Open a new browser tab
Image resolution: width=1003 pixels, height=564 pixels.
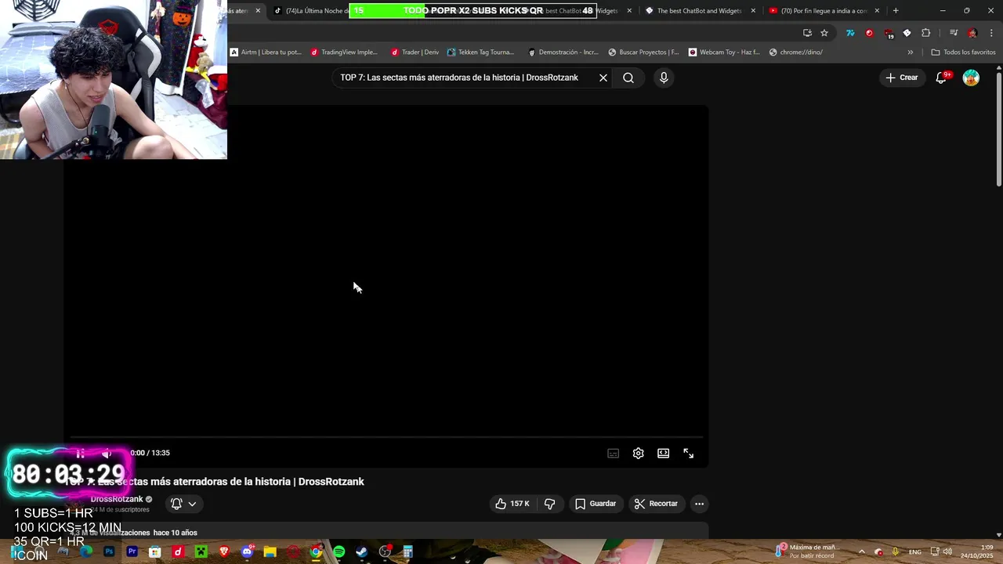[896, 11]
